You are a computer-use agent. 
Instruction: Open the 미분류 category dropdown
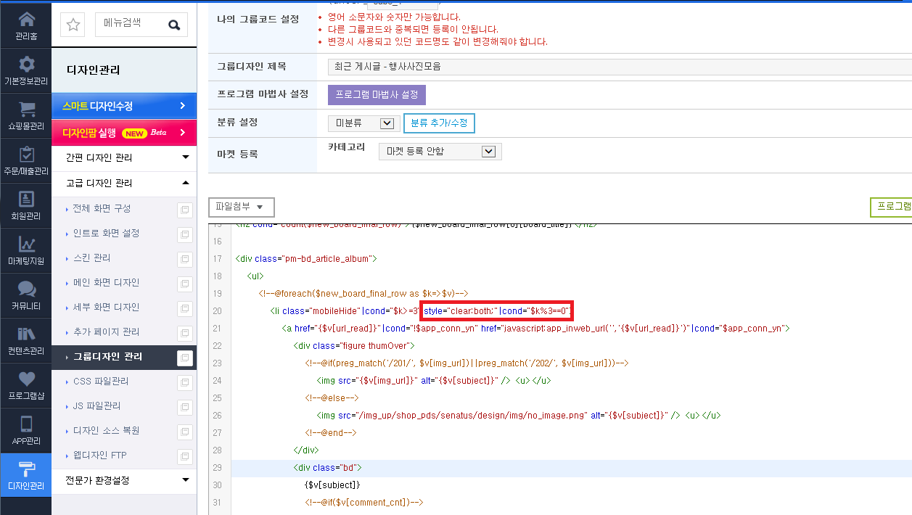click(361, 123)
